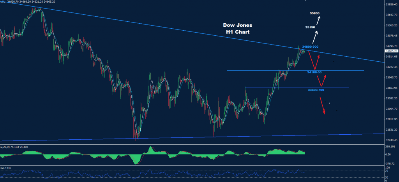Click 100 on the RSI scale
The image size is (399, 182).
pyautogui.click(x=388, y=168)
